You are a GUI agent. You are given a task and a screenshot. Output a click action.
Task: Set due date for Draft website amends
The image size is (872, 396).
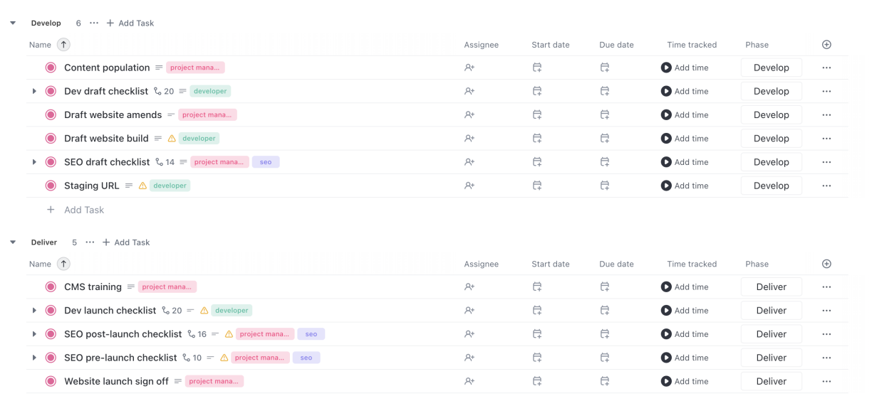coord(604,114)
